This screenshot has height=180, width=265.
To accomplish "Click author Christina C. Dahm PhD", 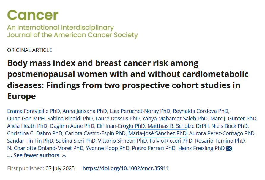I will click(x=34, y=133).
